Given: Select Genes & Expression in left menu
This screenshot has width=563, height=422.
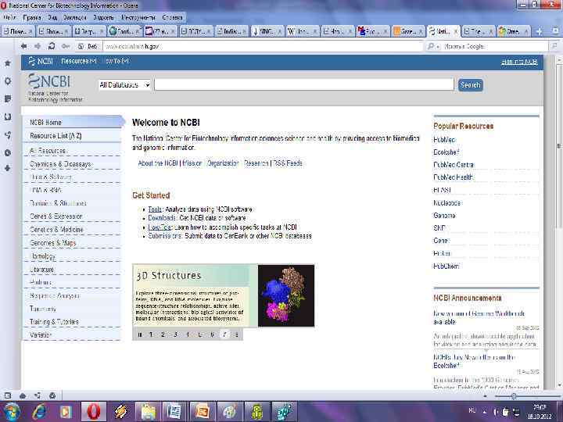Looking at the screenshot, I should coord(56,216).
